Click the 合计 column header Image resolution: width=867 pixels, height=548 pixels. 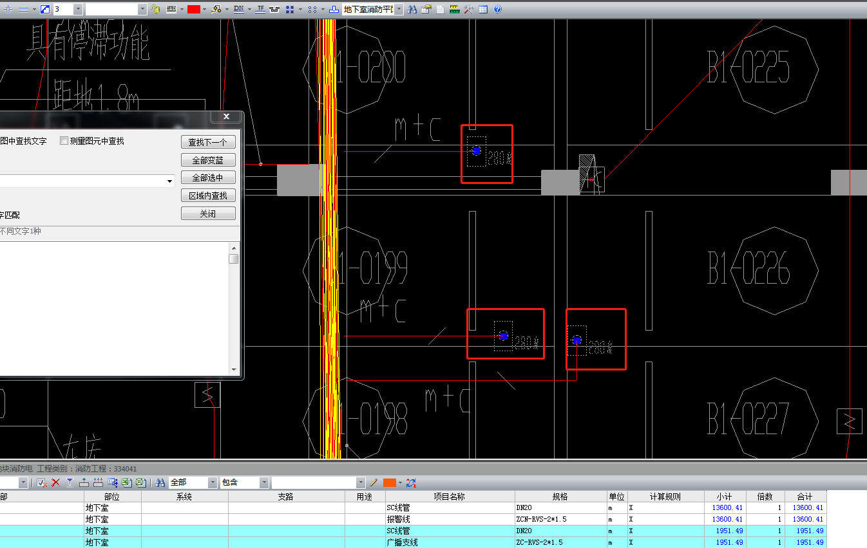(805, 497)
